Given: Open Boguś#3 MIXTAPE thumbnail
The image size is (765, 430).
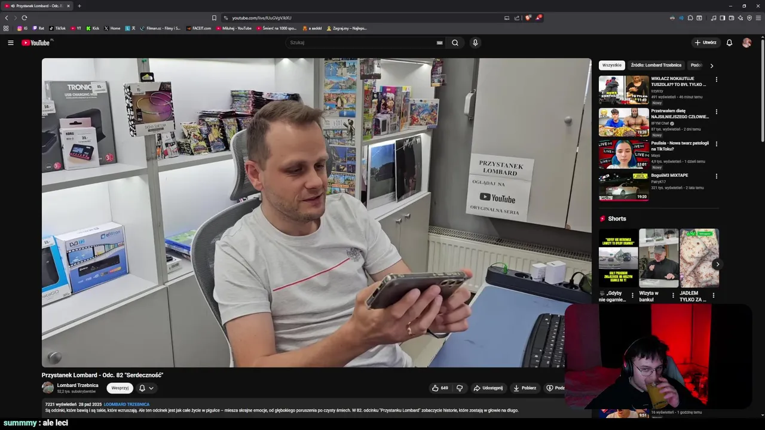Looking at the screenshot, I should pos(623,186).
